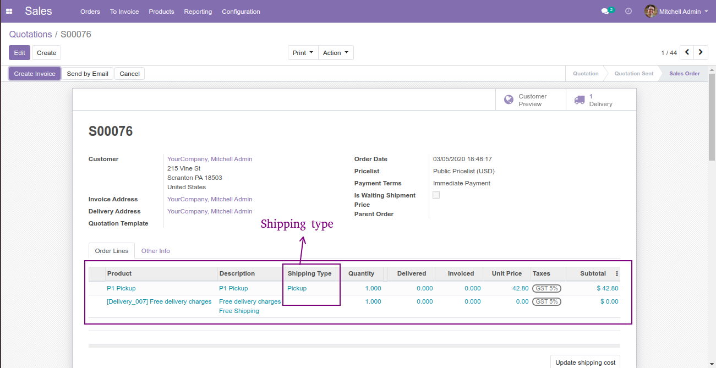The image size is (716, 368).
Task: Click Pickup shipping type cell
Action: tap(297, 288)
